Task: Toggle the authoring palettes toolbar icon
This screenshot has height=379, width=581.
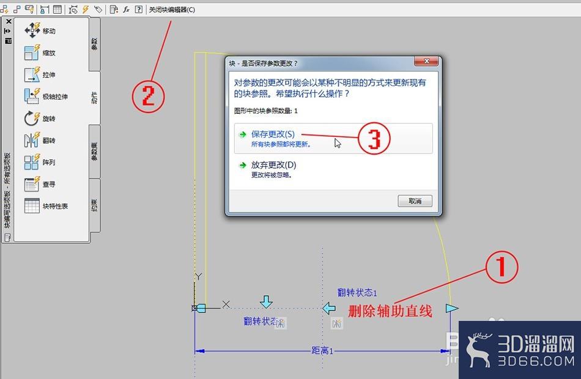Action: (114, 9)
